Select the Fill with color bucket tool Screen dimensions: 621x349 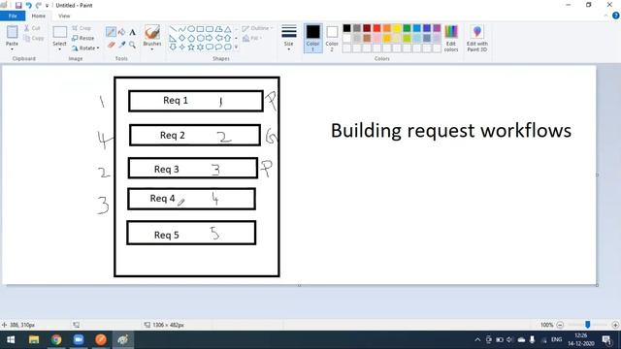click(x=121, y=32)
